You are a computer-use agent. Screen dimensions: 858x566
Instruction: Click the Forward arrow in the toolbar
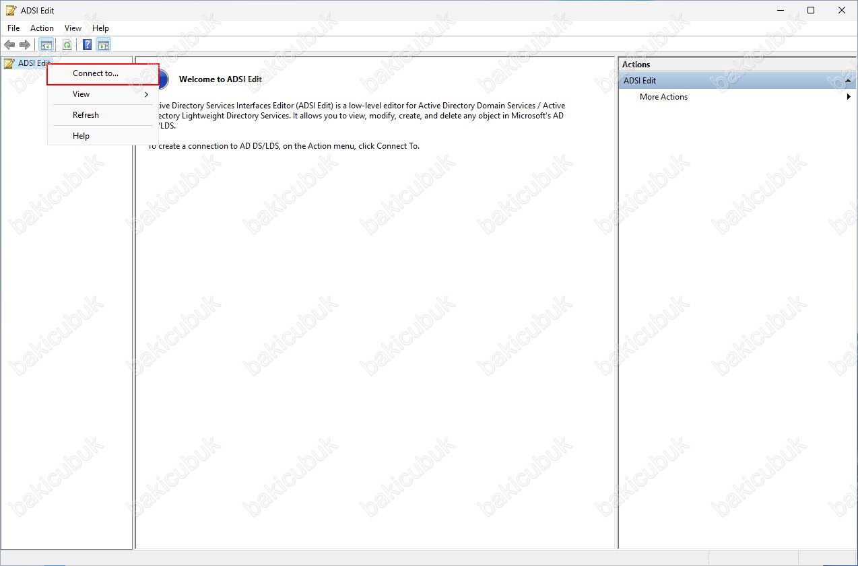coord(25,44)
